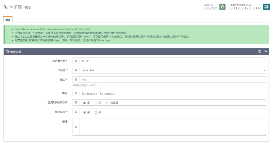
Task: Select 未设置 for 启用REUSEPORT
Action: pos(108,103)
